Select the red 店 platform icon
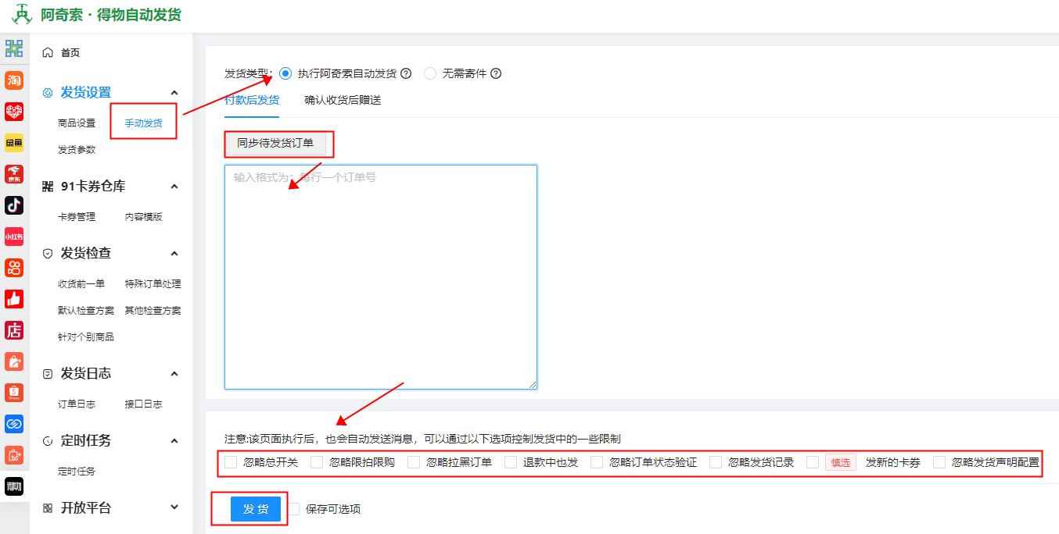This screenshot has width=1059, height=534. 14,330
